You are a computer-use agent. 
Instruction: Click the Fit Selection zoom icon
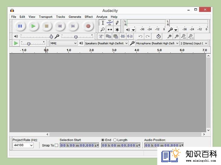point(184,36)
